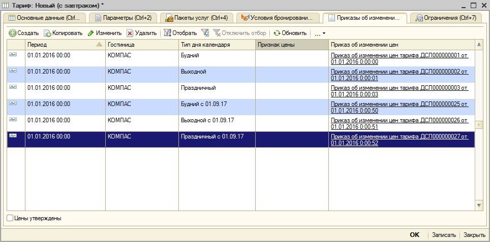Click the vertical scrollbar thumb of the table

(479, 125)
